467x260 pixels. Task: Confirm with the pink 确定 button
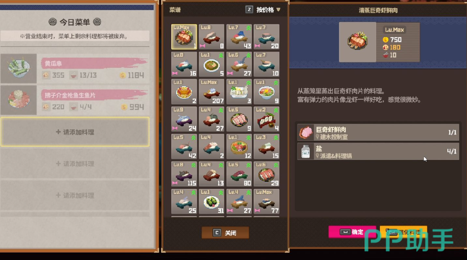(352, 232)
